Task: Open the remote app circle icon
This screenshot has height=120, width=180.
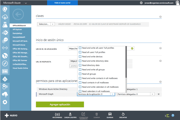Action: pyautogui.click(x=5, y=63)
